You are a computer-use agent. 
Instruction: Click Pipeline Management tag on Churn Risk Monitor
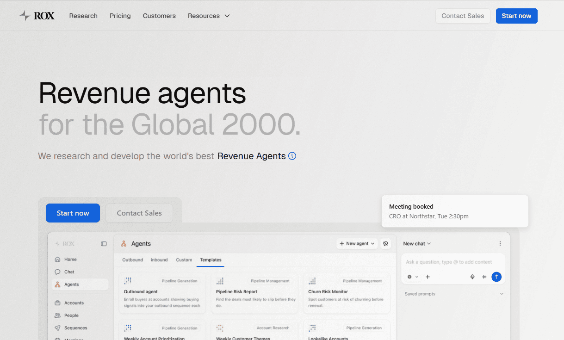pos(362,281)
